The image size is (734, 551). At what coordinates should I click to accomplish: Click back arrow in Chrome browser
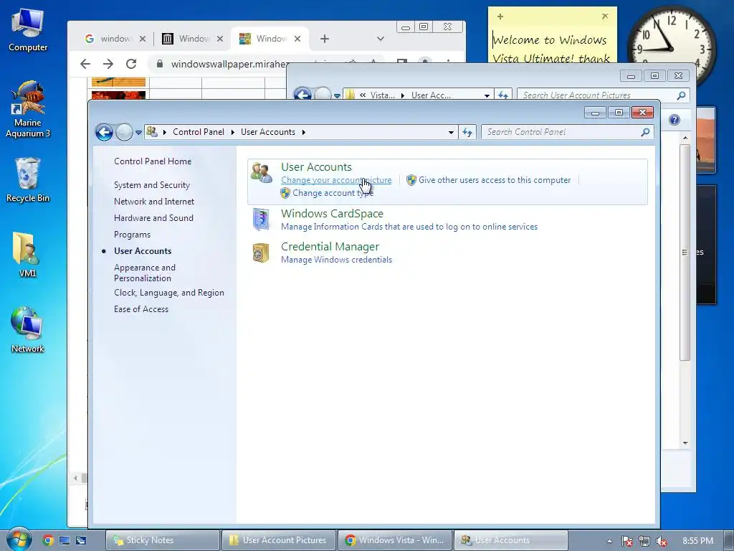tap(85, 64)
